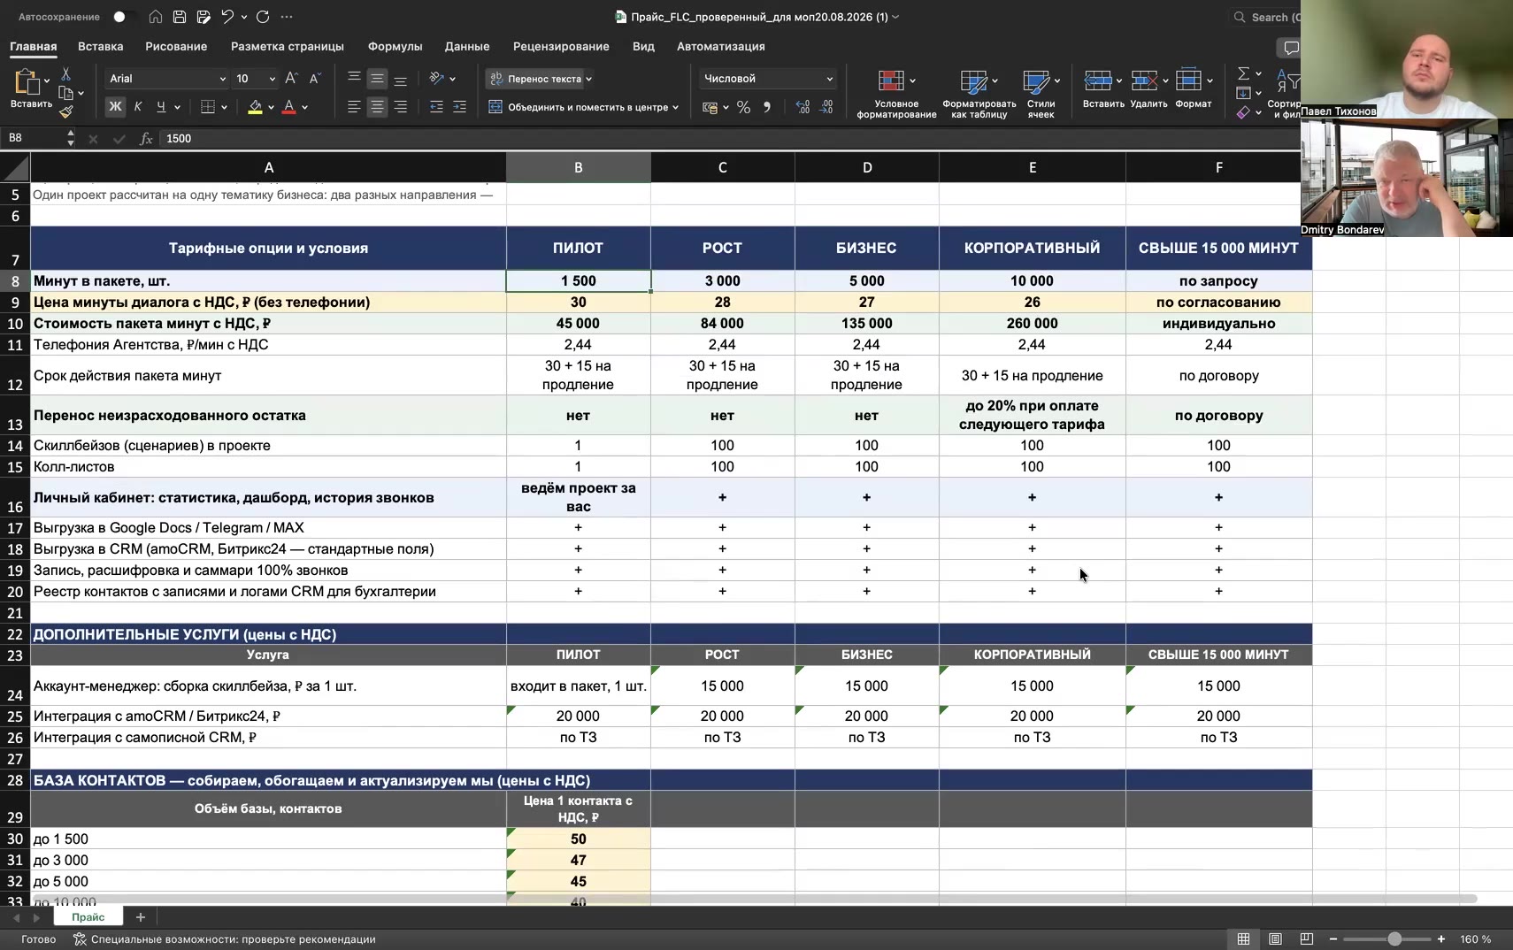Viewport: 1513px width, 950px height.
Task: Open the Формулы ribbon tab
Action: (x=395, y=46)
